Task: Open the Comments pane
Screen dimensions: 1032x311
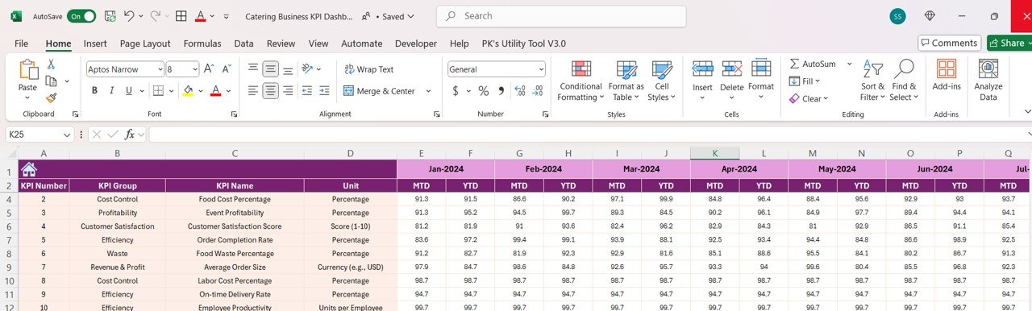Action: [x=949, y=43]
